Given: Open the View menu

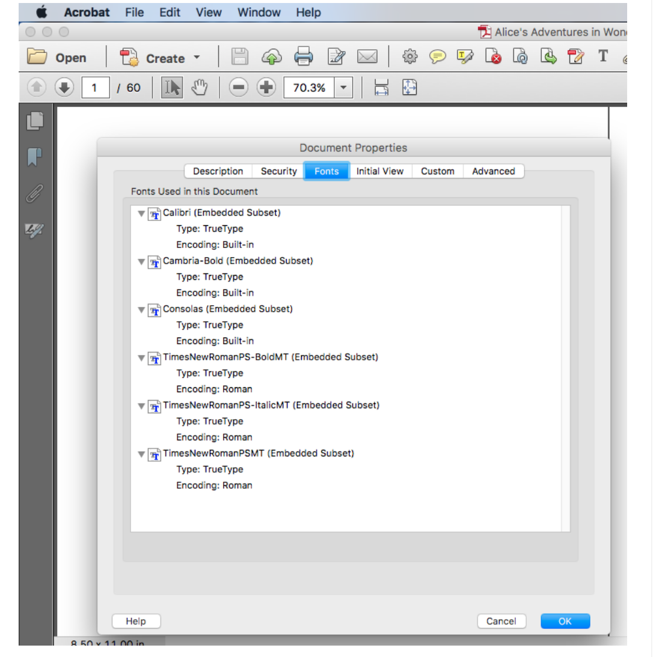Looking at the screenshot, I should click(209, 13).
